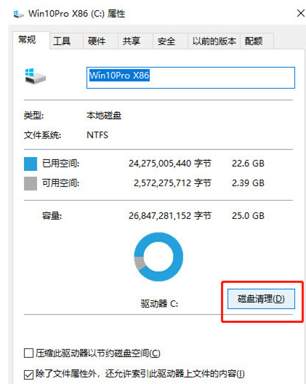Click the 磁盘清理(D) button
This screenshot has width=306, height=384.
tap(261, 299)
